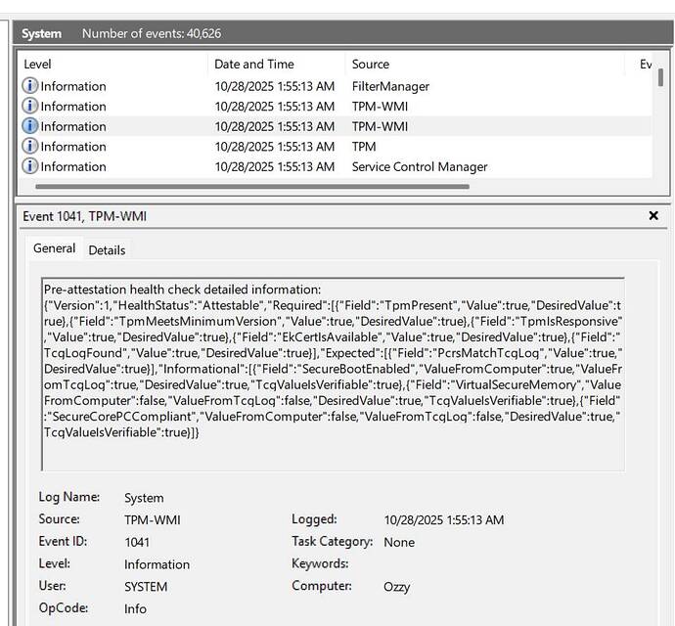The image size is (675, 626).
Task: Click the Event ID value 1041
Action: click(x=137, y=542)
